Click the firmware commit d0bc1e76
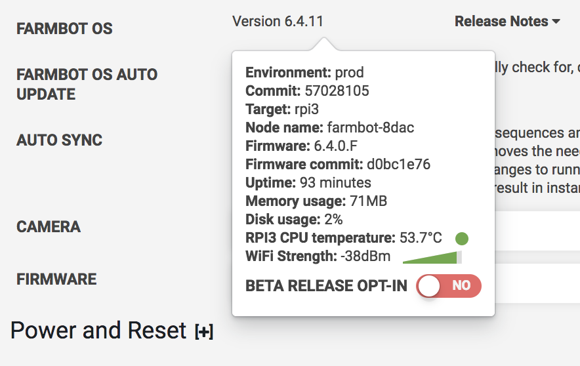This screenshot has height=366, width=580. point(398,164)
